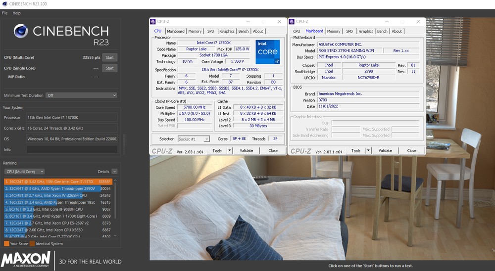Switch to SPD tab in right CPU-Z
The width and height of the screenshot is (495, 271).
coord(349,31)
